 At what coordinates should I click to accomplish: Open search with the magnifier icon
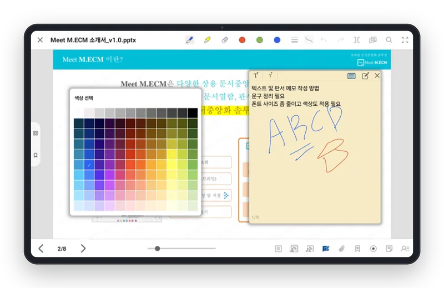tap(389, 40)
